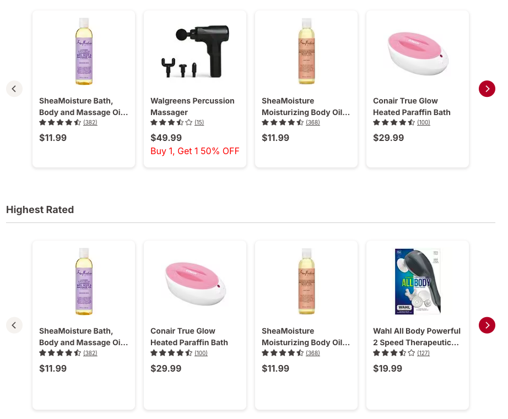508x419 pixels.
Task: Click the Walgreens Percussion Massager title
Action: pyautogui.click(x=192, y=106)
